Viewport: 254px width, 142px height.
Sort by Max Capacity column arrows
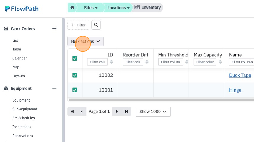coord(220,62)
